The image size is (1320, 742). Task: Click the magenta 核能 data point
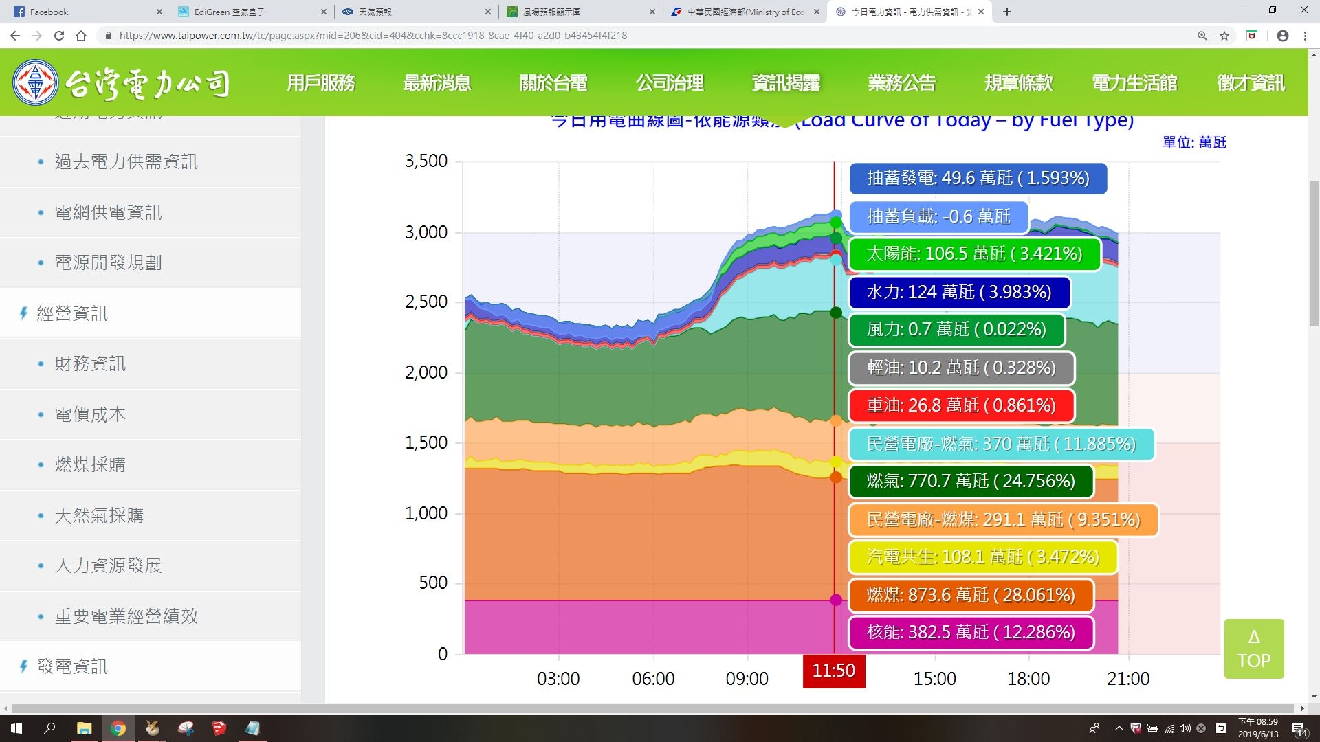(836, 600)
